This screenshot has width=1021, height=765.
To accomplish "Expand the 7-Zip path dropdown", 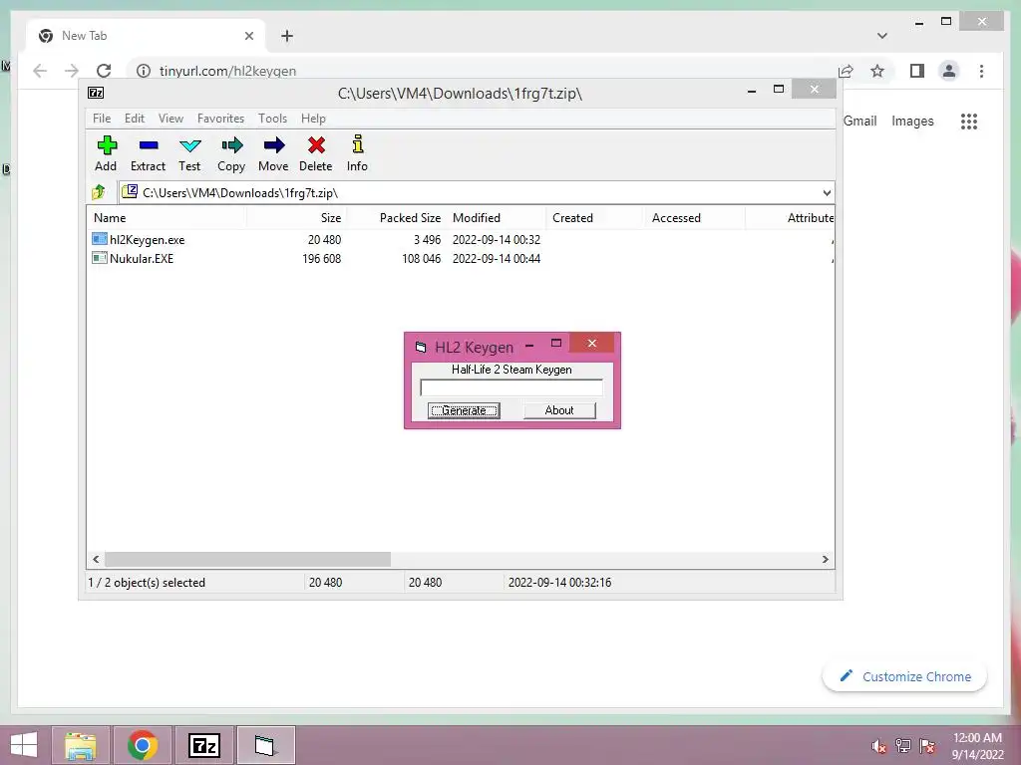I will (827, 192).
